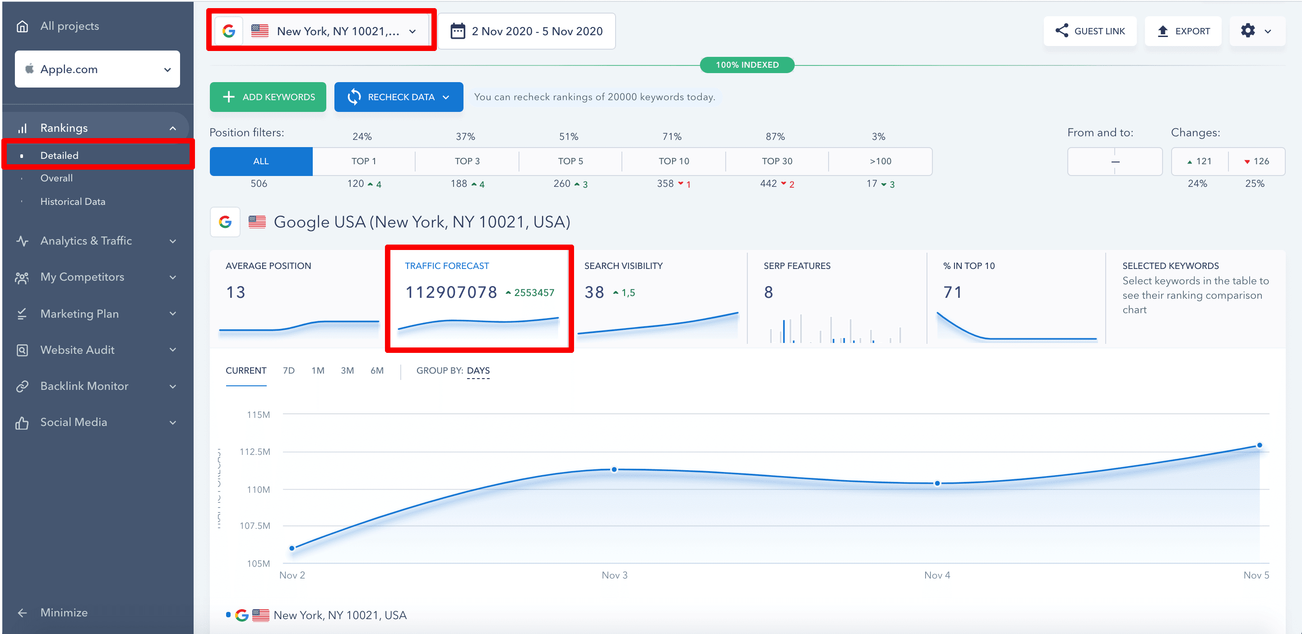The image size is (1302, 634).
Task: Select the 1M time range tab
Action: (318, 371)
